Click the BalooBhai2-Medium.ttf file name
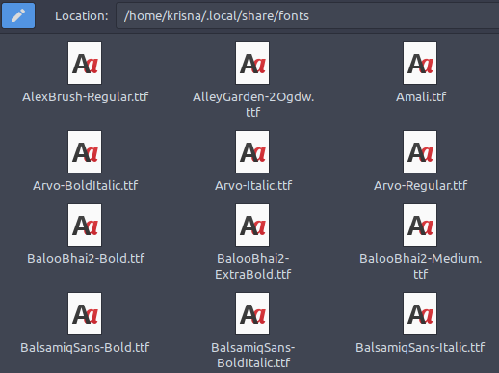The height and width of the screenshot is (373, 499). pyautogui.click(x=421, y=266)
